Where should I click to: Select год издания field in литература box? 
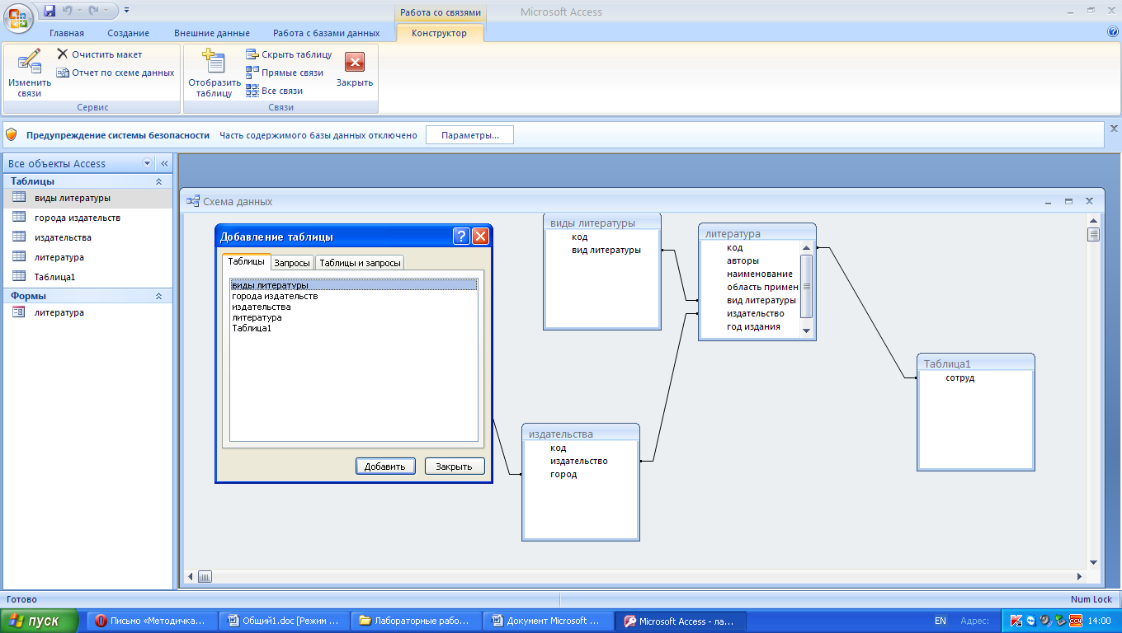[753, 326]
